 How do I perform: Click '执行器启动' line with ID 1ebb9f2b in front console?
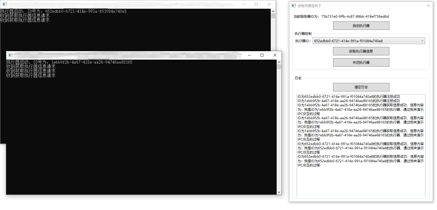click(69, 62)
